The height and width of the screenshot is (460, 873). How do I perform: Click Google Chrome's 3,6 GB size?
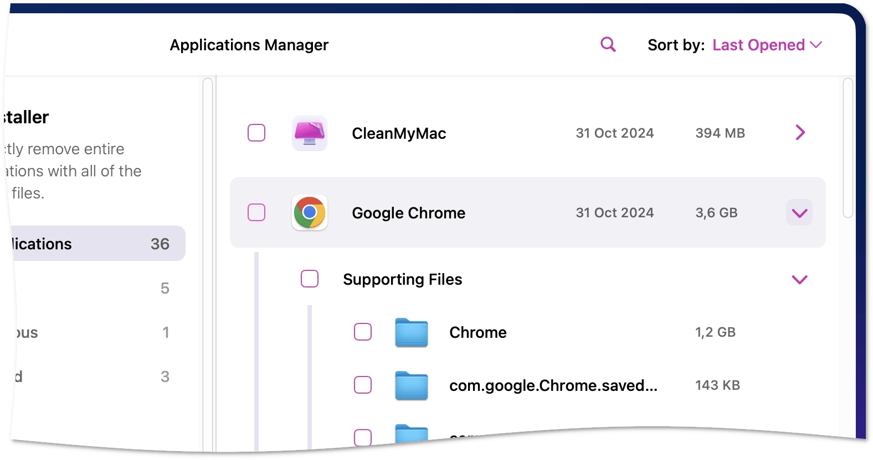point(716,213)
